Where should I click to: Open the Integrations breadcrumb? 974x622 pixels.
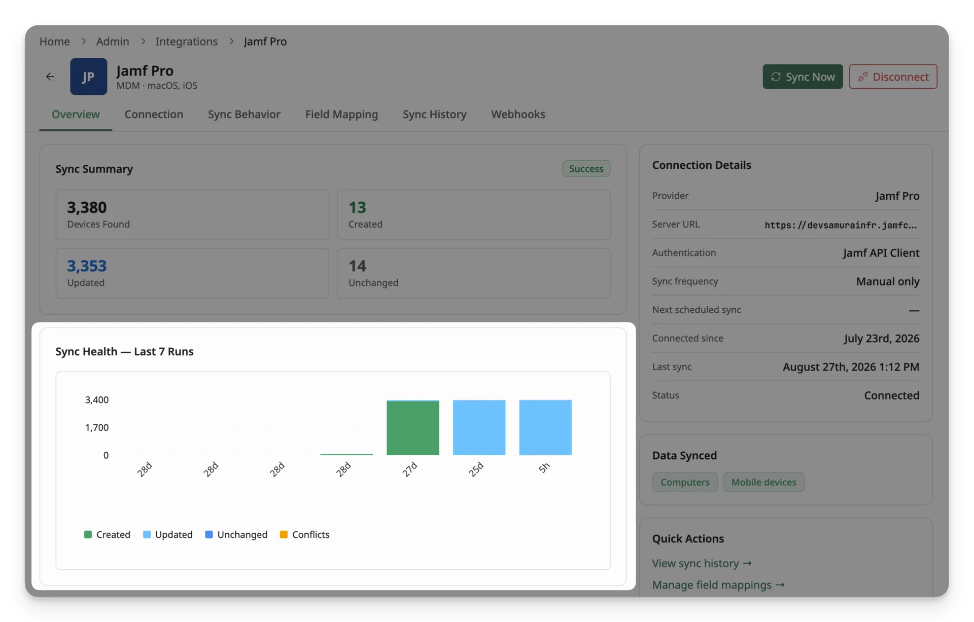click(x=186, y=42)
